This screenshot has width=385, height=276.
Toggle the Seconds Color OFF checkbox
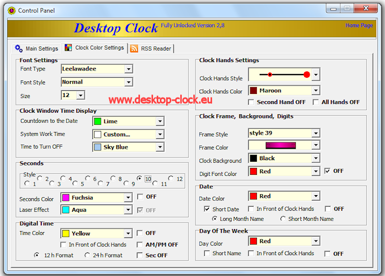(x=140, y=197)
